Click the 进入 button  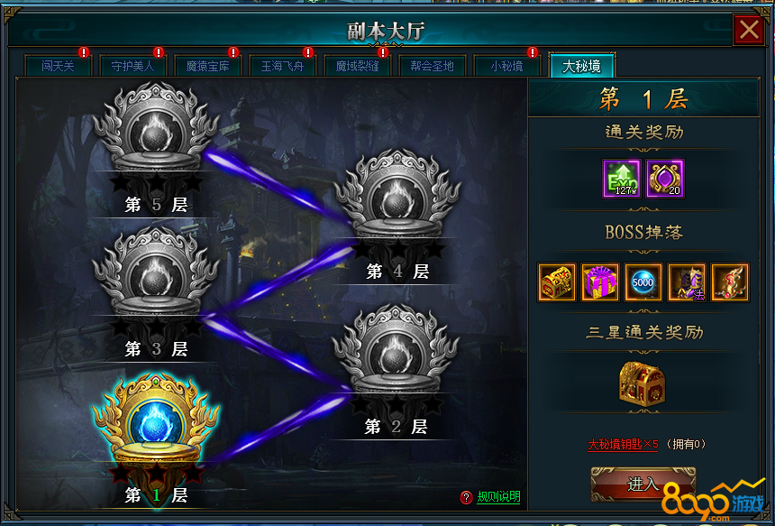643,484
